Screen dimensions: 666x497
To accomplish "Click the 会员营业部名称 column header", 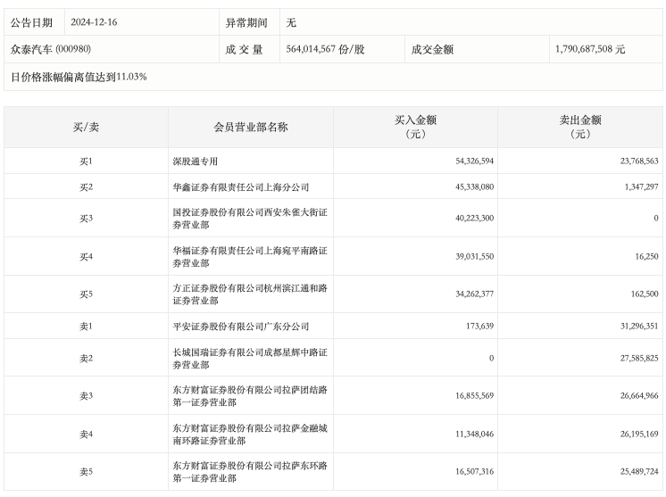I will (x=250, y=127).
